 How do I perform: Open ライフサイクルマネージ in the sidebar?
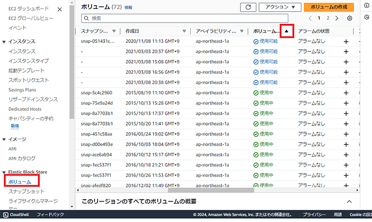tap(33, 201)
